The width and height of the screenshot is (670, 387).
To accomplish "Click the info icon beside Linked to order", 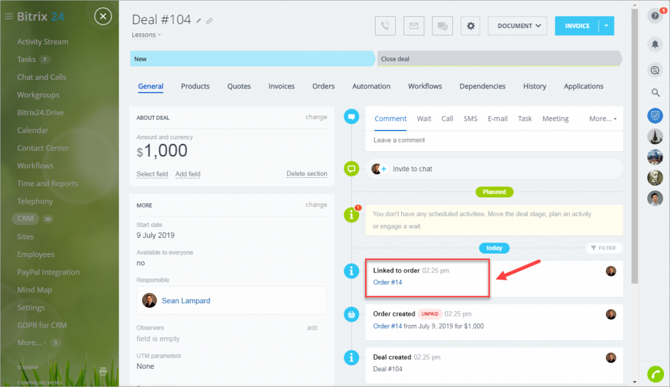I will coord(351,271).
